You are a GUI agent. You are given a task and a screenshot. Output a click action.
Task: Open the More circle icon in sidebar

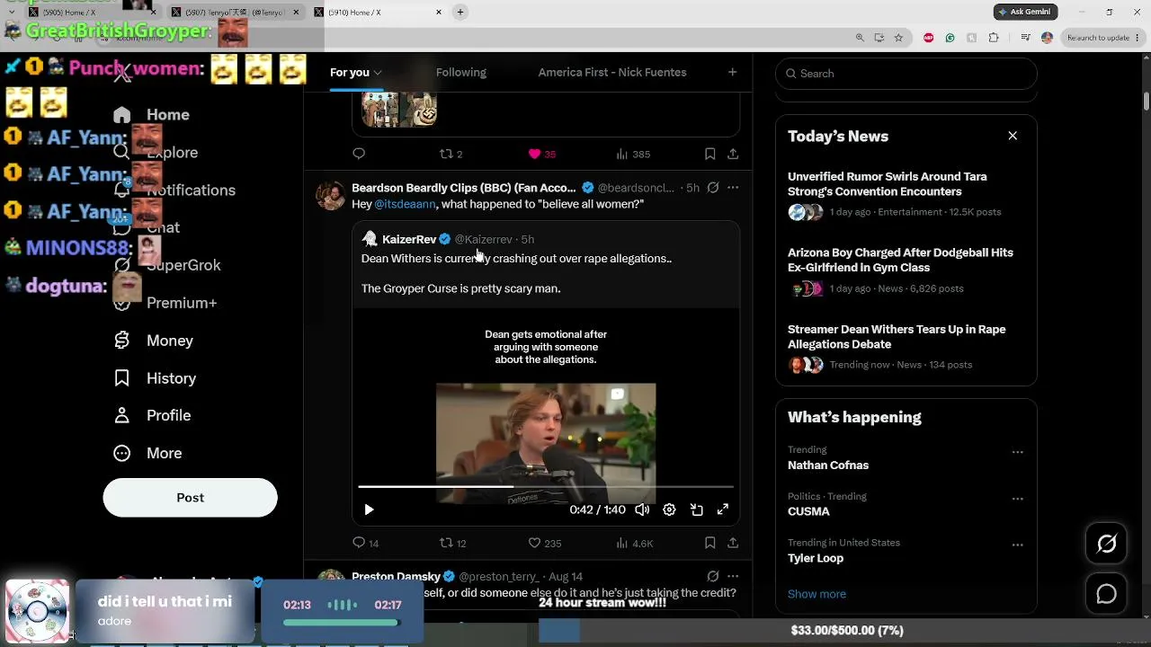[x=122, y=453]
